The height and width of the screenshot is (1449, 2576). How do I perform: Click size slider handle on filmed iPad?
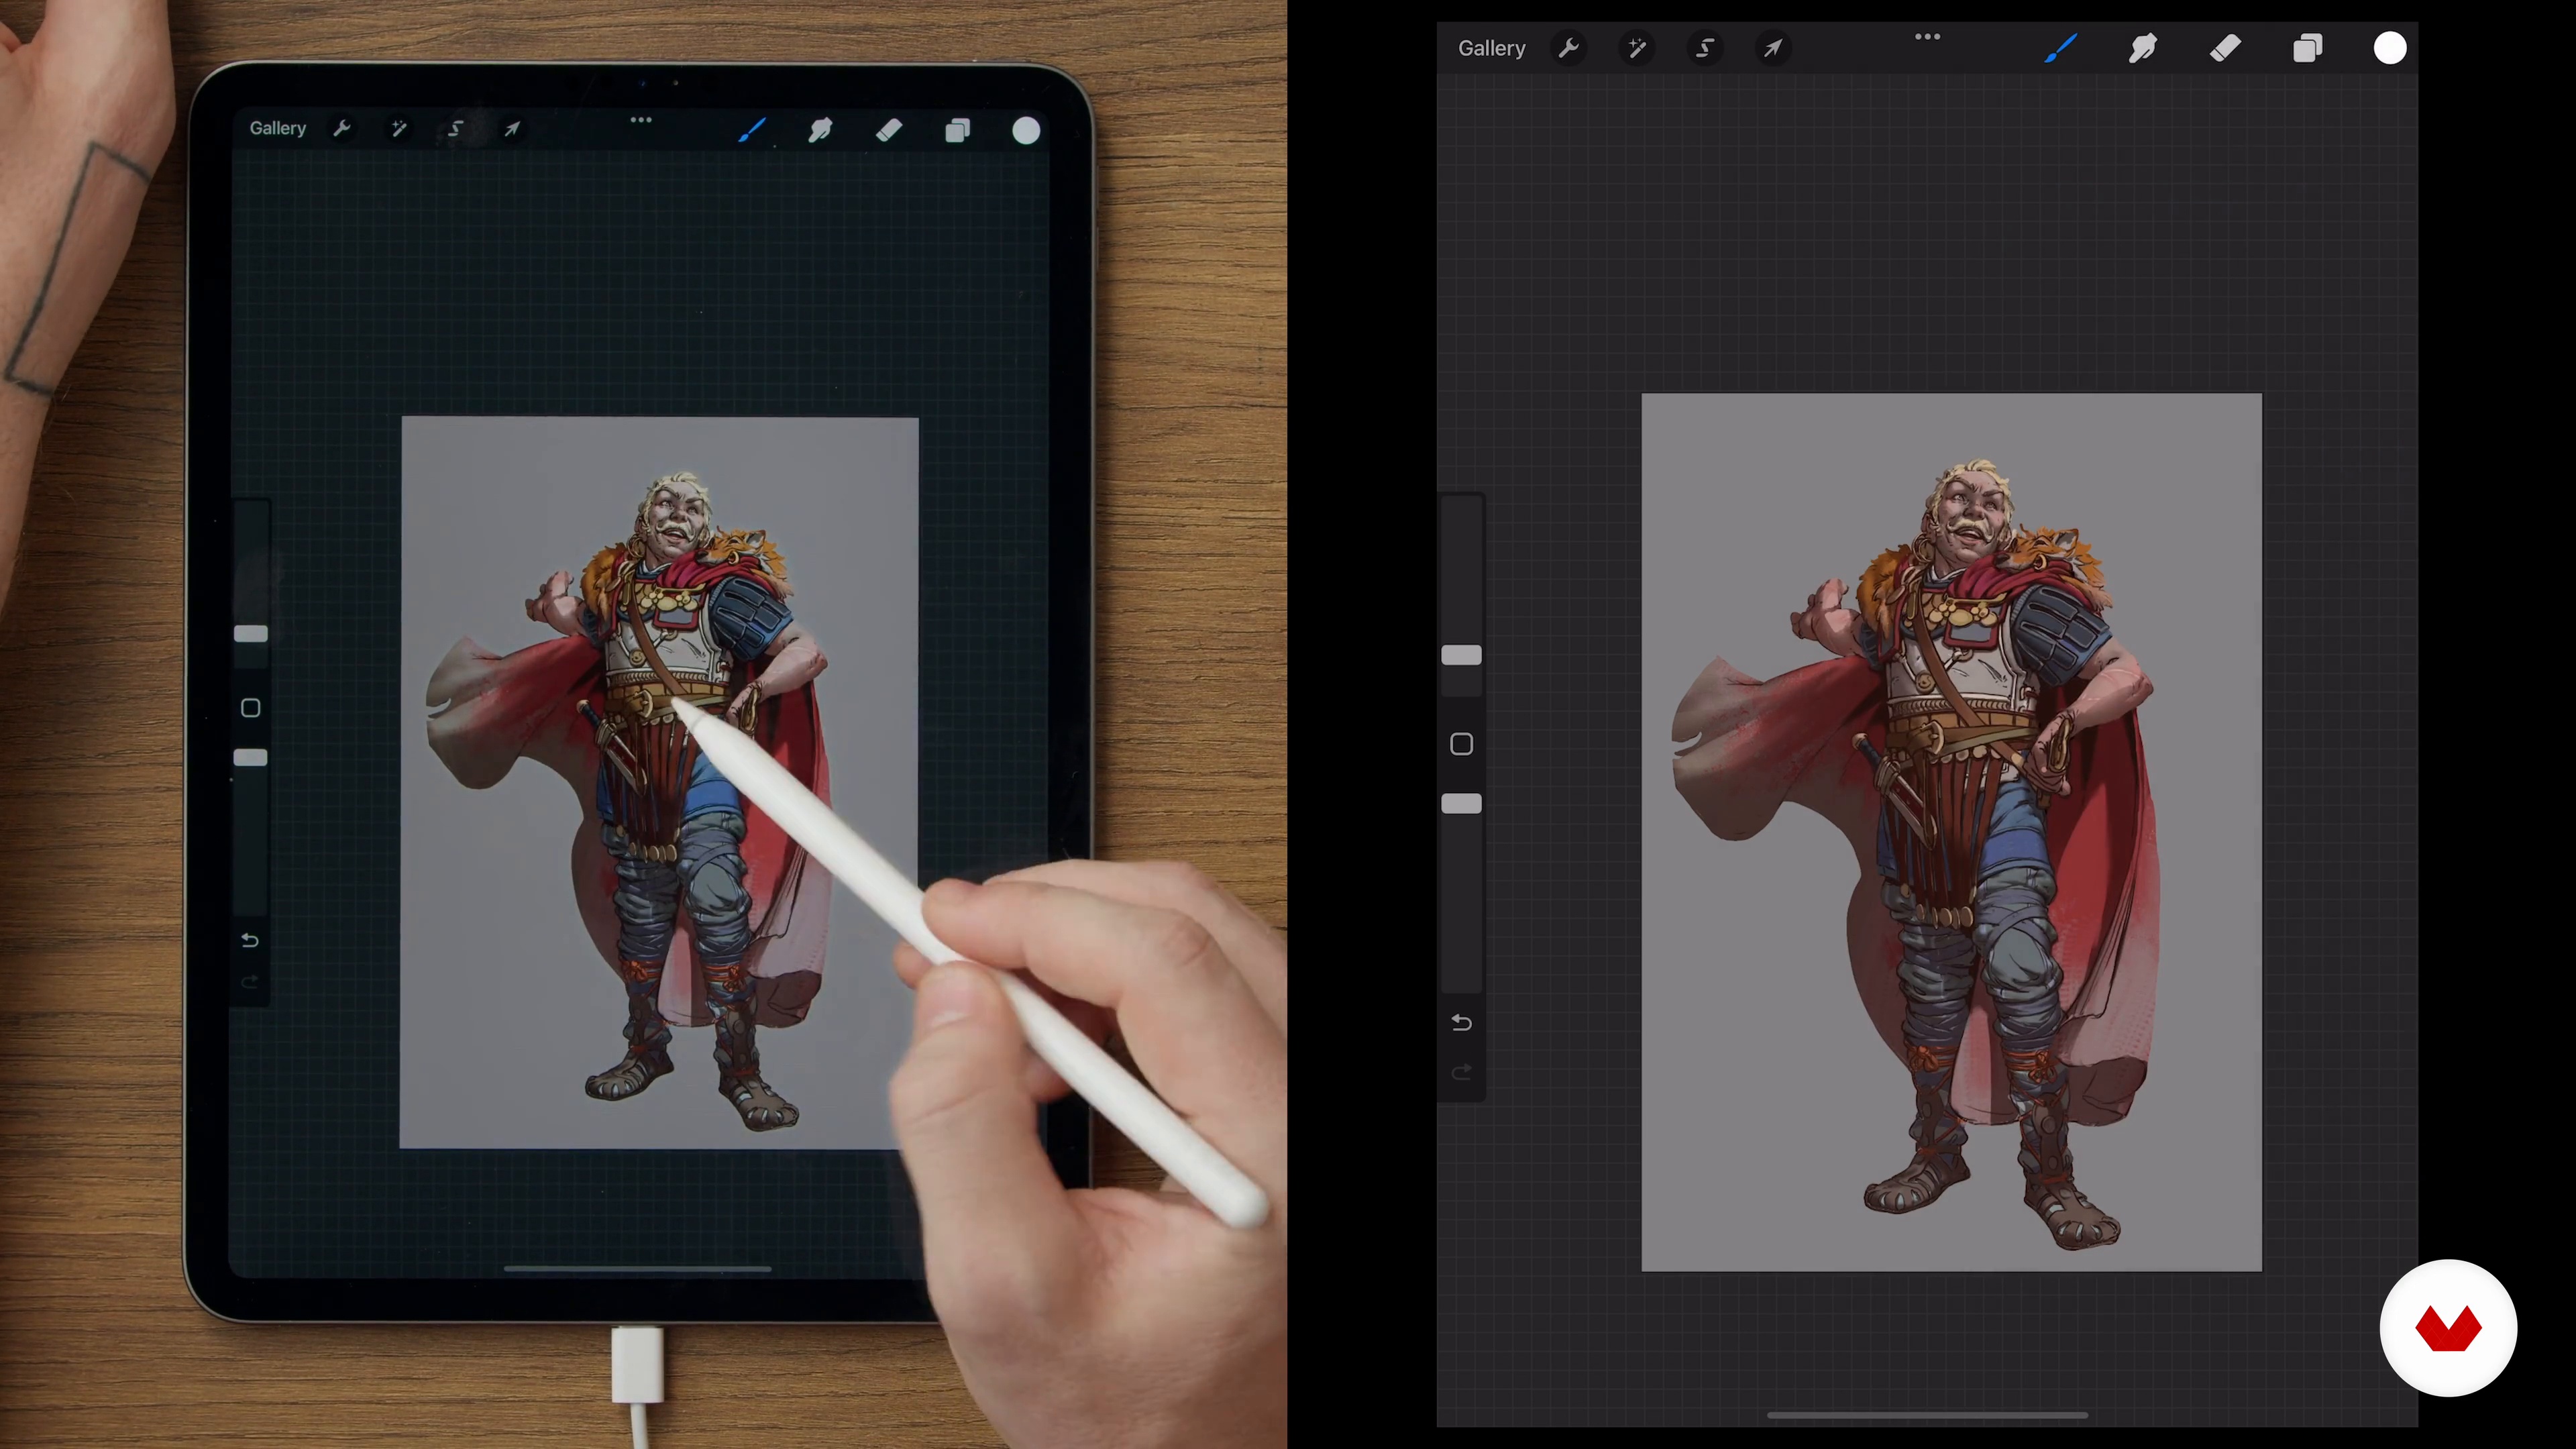click(x=250, y=633)
